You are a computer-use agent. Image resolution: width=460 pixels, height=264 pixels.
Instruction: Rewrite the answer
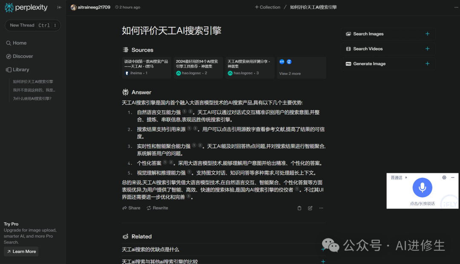(157, 208)
